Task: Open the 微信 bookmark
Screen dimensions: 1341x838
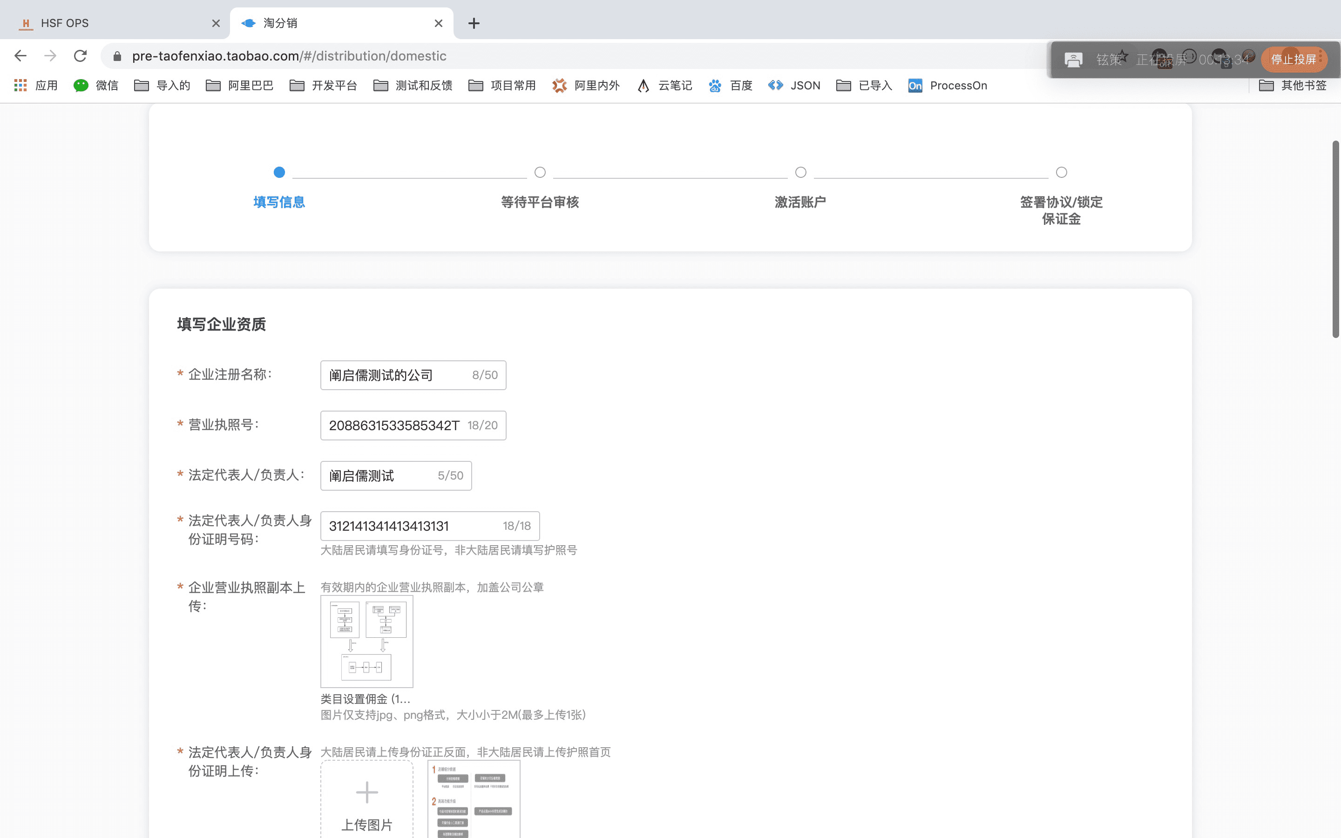Action: 96,85
